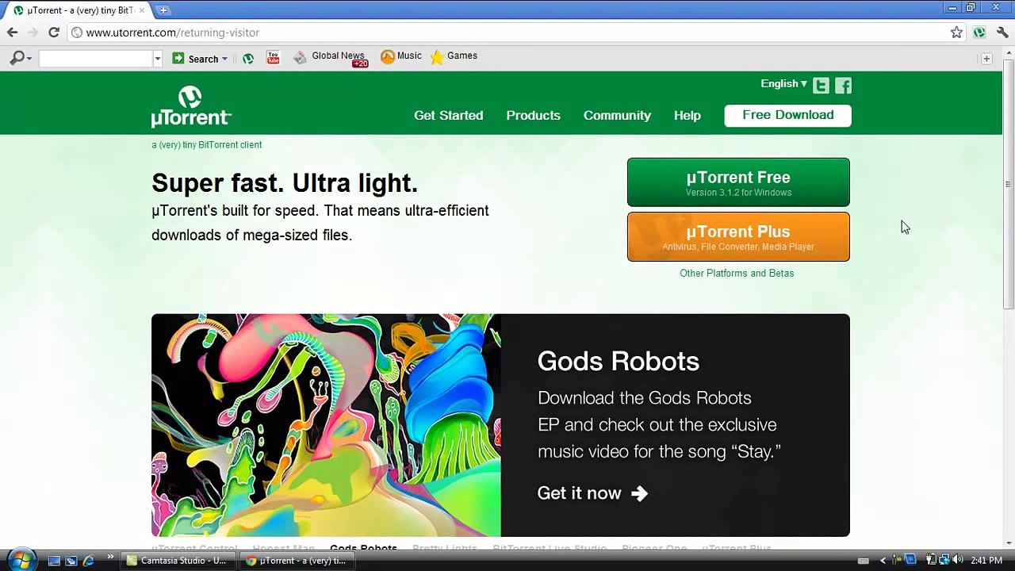
Task: Click the add-button plus icon on the toolbar's right end
Action: [x=986, y=59]
